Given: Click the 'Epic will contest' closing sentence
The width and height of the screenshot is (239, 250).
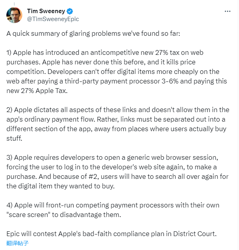Looking at the screenshot, I should (111, 234).
